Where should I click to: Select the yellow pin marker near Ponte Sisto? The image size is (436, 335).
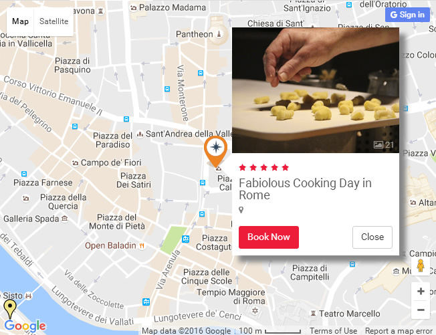point(10,309)
